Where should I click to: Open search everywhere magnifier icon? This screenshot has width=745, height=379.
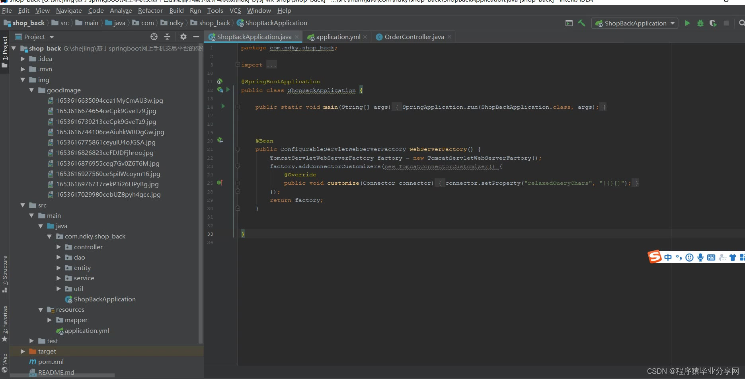point(742,23)
